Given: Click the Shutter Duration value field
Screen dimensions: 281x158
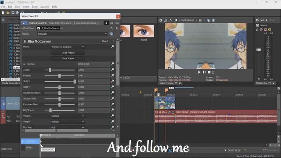Looking at the screenshot, I should click(x=94, y=93).
